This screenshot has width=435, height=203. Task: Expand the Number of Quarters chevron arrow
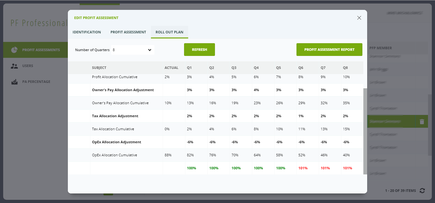click(x=150, y=50)
